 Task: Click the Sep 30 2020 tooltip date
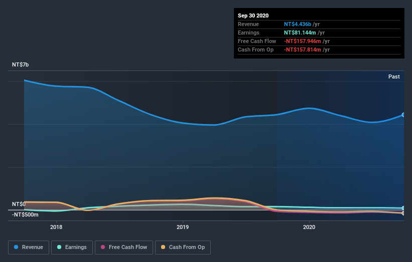coord(253,15)
